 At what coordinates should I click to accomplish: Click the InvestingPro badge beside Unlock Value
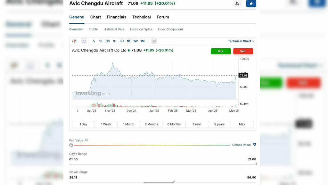point(255,145)
